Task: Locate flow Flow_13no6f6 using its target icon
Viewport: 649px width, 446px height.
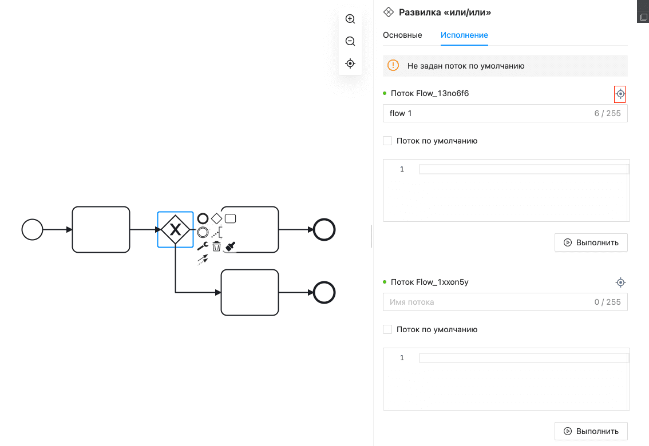Action: coord(620,94)
